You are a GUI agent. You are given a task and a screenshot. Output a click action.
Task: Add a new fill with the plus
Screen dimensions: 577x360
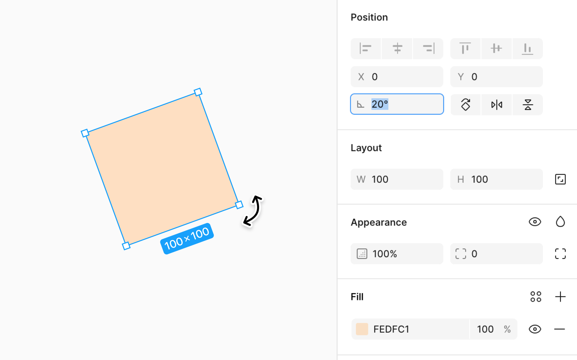(x=560, y=296)
